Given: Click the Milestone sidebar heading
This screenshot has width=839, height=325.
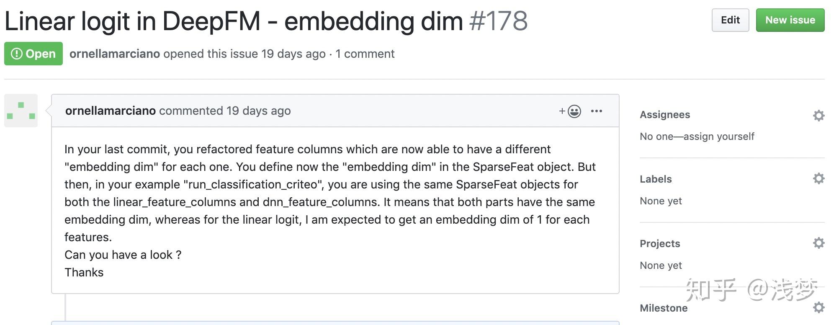Looking at the screenshot, I should 664,308.
